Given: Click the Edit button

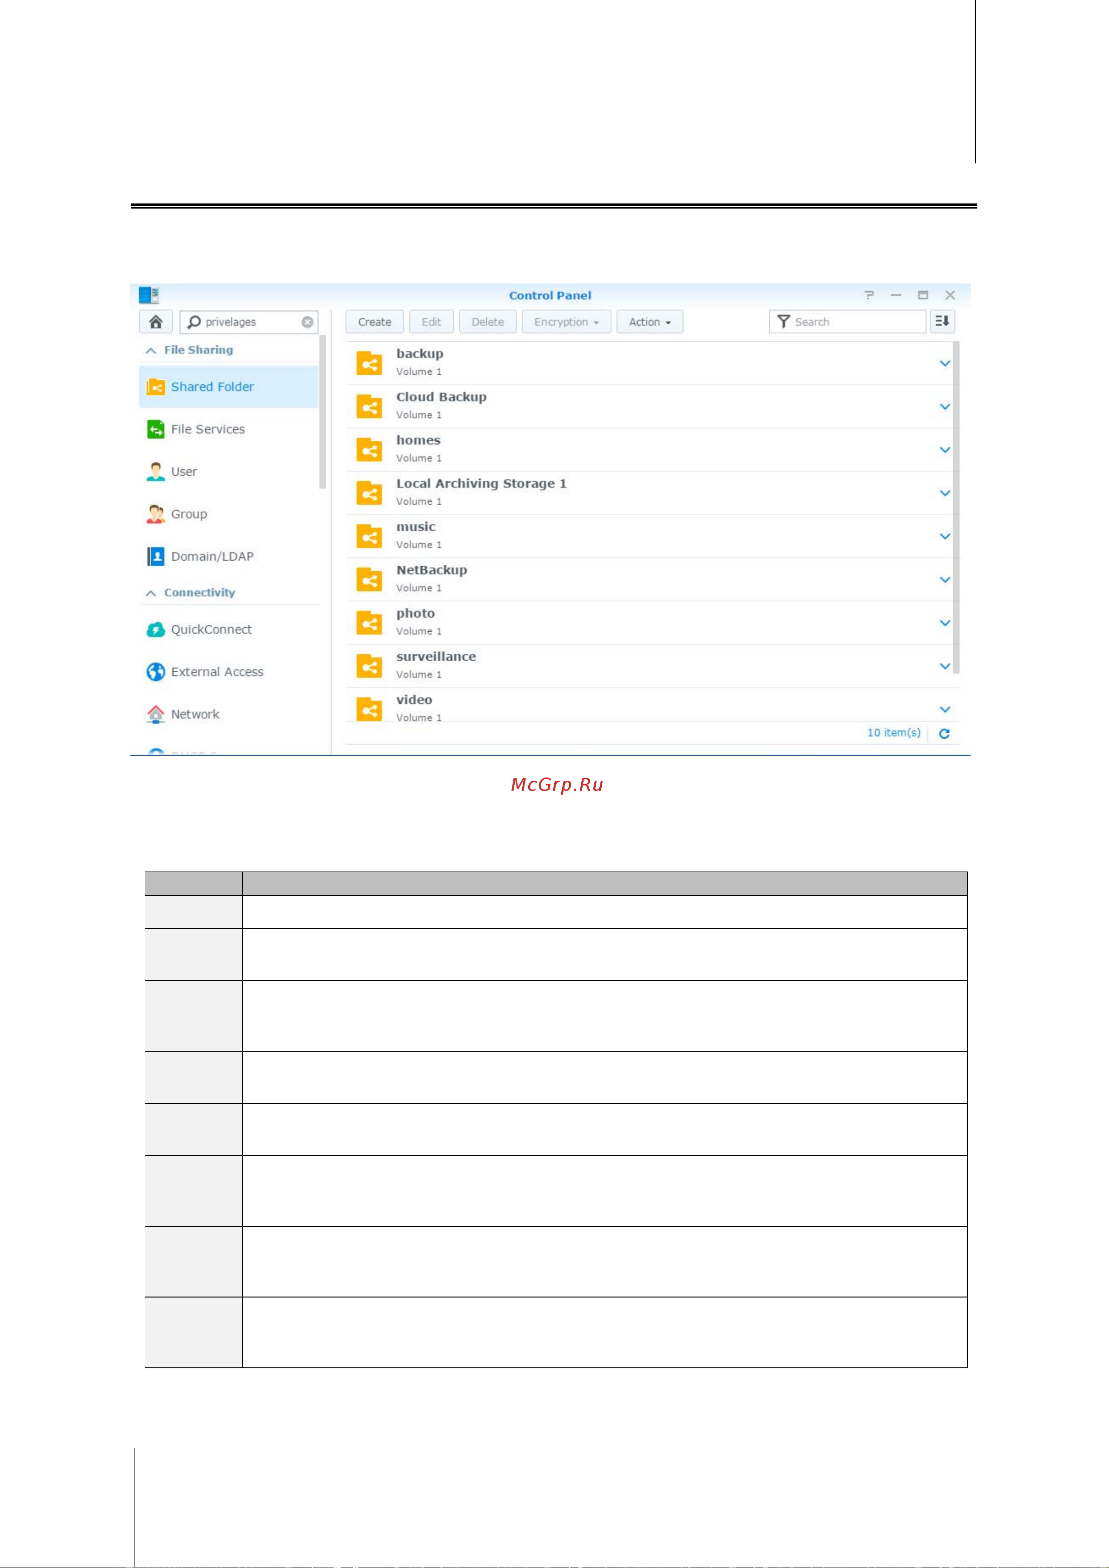Looking at the screenshot, I should point(431,322).
